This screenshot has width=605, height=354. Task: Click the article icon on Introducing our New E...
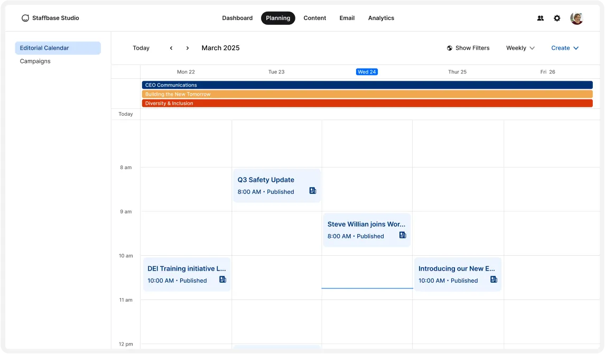493,281
